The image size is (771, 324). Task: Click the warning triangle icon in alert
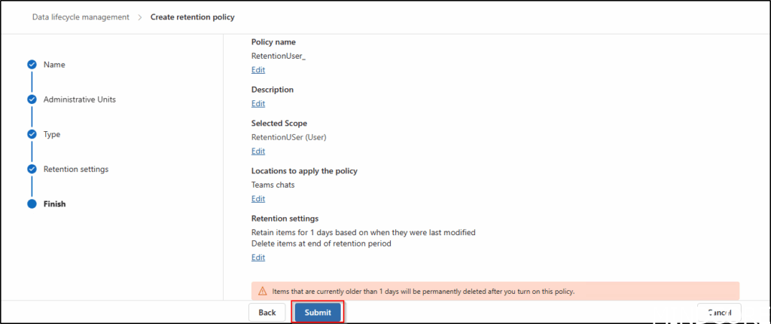click(x=262, y=291)
